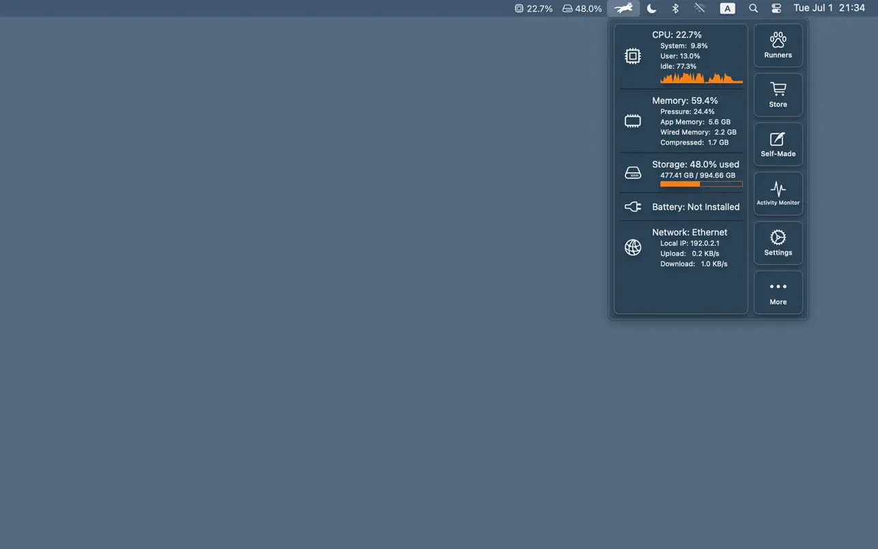Click the "Wired Memory: 2.2 GB" line
Image resolution: width=878 pixels, height=549 pixels.
click(x=698, y=132)
